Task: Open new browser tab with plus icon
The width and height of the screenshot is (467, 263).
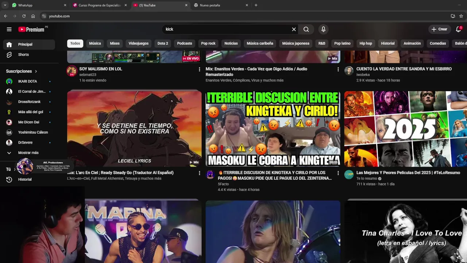Action: click(256, 5)
